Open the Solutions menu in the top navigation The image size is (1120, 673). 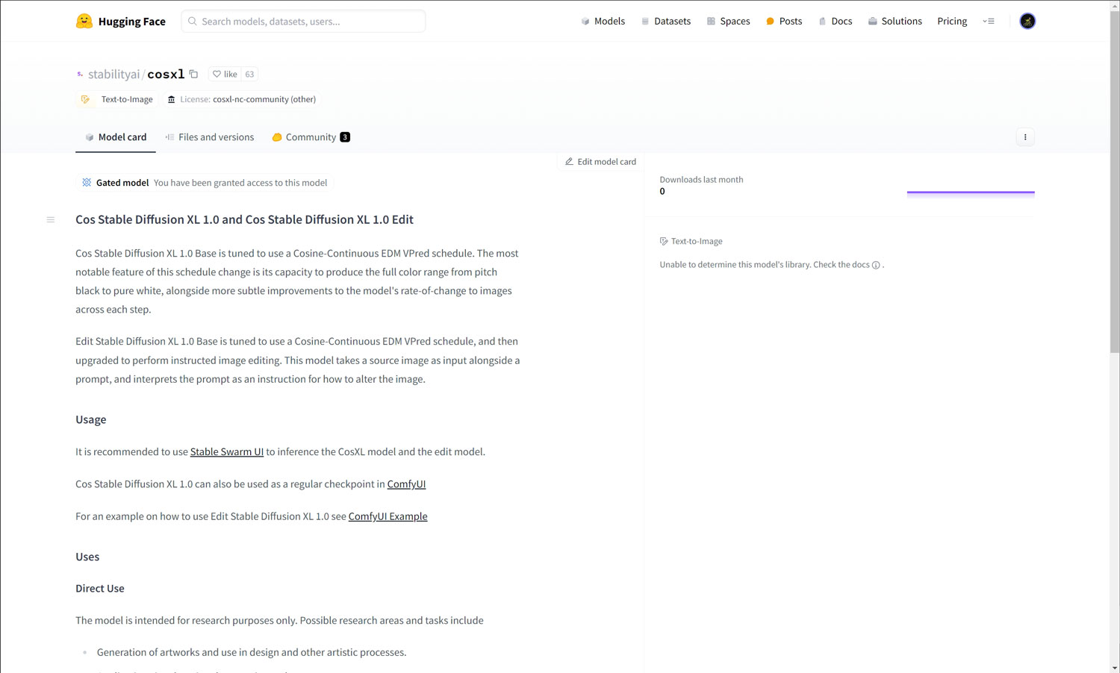coord(895,21)
